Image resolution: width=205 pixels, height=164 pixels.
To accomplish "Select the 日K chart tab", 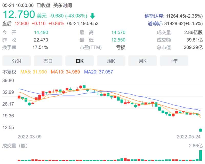I will tap(79, 61).
